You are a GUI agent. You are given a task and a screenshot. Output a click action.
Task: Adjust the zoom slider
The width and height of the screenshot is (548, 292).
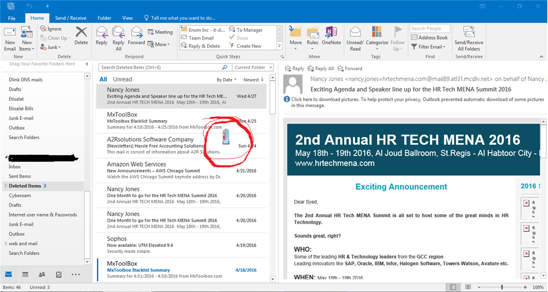(502, 287)
